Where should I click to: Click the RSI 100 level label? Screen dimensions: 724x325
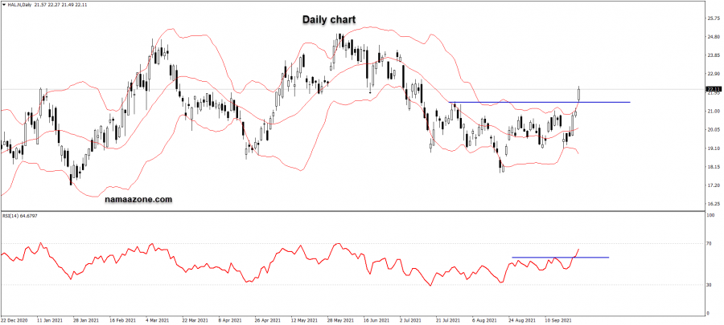(x=710, y=216)
